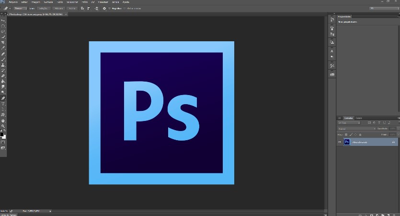Toggle the checked checkbox after the gear icon
Viewport: 400px width, 216px height.
(x=110, y=9)
